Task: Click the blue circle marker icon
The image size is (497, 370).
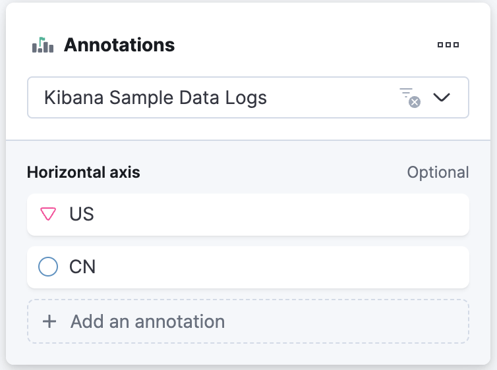Action: coord(48,267)
